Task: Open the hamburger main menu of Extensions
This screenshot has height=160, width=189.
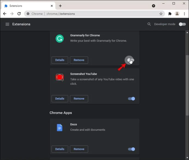Action: tap(7, 24)
